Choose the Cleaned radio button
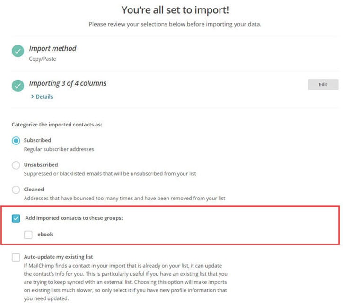The width and height of the screenshot is (343, 307). pyautogui.click(x=16, y=190)
